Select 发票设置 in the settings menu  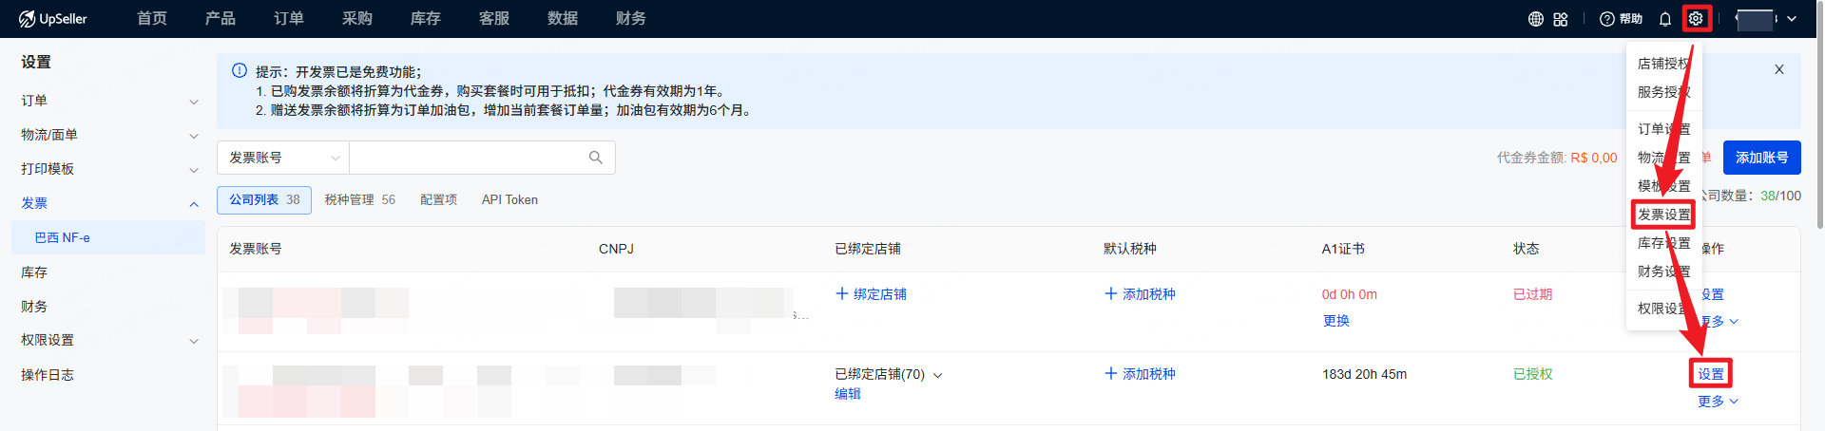1662,215
